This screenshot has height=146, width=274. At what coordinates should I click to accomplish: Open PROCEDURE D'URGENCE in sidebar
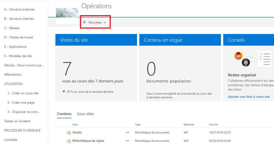click(x=22, y=130)
